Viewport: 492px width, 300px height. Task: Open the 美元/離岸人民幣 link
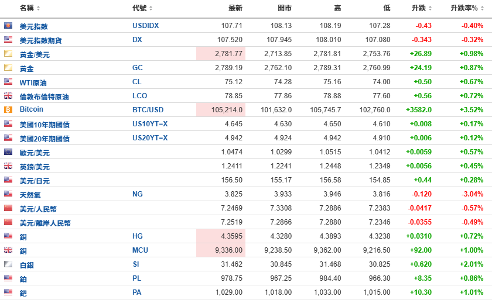click(x=45, y=223)
